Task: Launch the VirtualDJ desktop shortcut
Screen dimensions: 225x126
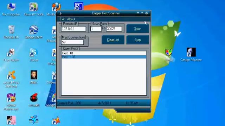Action: coord(34,98)
